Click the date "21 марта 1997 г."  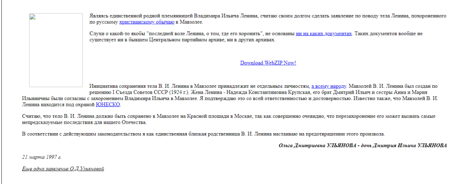[x=41, y=157]
